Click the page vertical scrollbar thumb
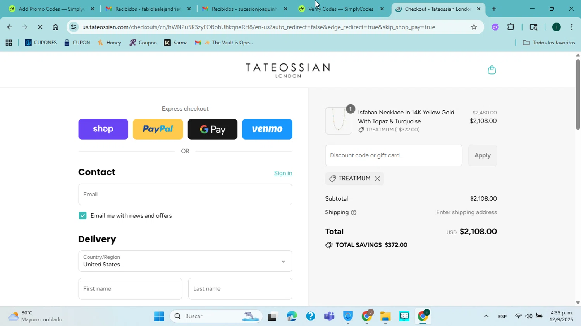The height and width of the screenshot is (326, 581). pos(578,94)
